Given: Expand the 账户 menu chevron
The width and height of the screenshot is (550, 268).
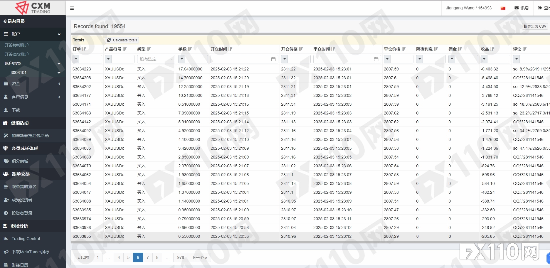Looking at the screenshot, I should pos(59,34).
